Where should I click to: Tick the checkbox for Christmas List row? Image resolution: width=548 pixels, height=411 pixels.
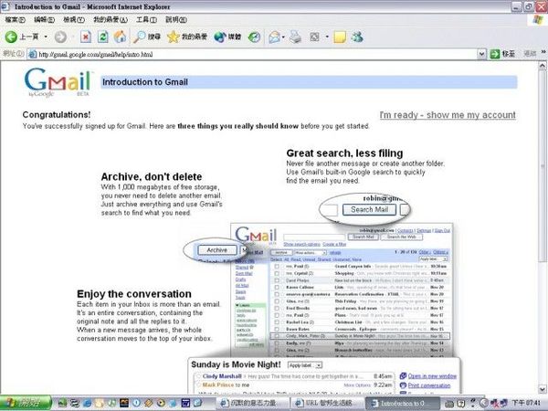coord(277,322)
